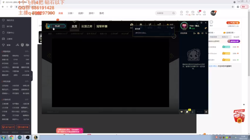Start a game with the PLAY button

(58, 26)
